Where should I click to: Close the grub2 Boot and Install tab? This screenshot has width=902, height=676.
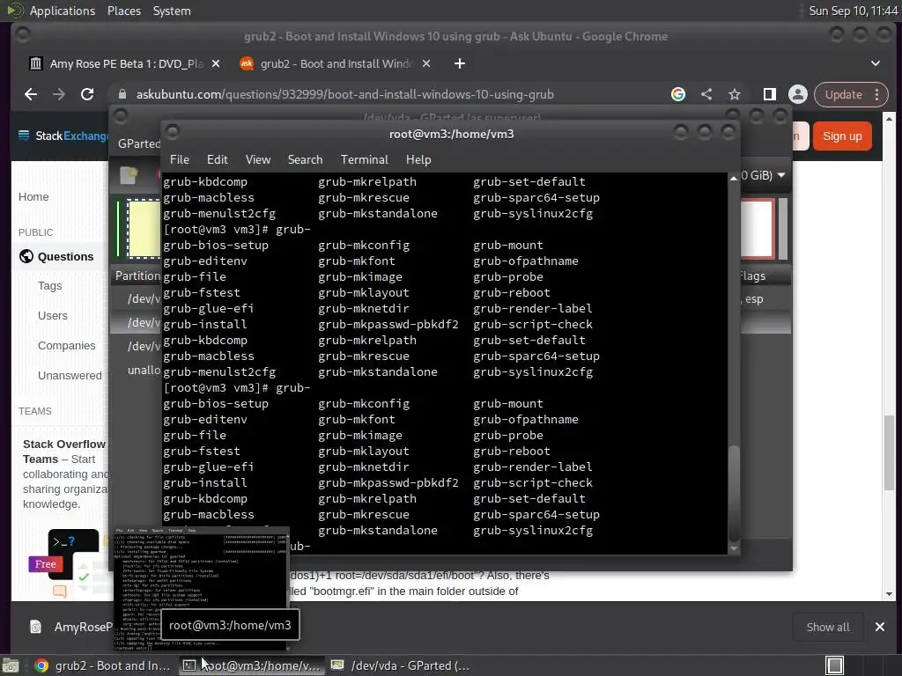[426, 63]
